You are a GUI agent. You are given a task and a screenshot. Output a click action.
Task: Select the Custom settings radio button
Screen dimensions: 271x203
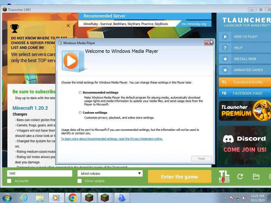point(80,113)
